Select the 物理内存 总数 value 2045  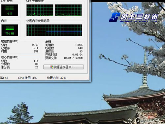35,45
